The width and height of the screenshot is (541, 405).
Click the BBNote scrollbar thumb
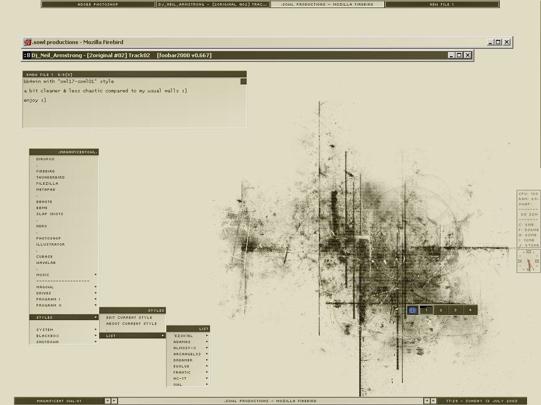pyautogui.click(x=243, y=81)
